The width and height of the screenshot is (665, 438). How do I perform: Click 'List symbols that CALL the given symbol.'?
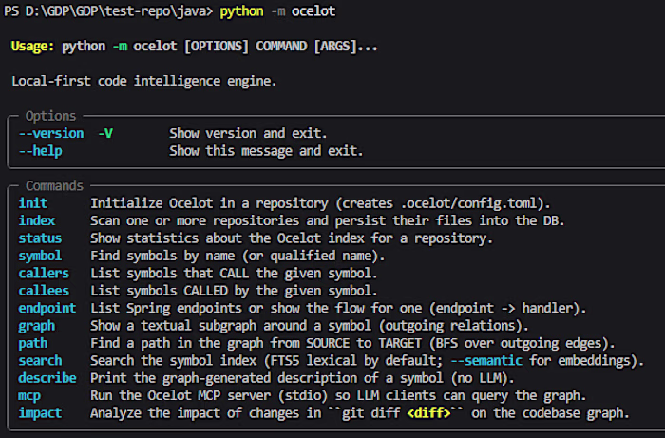click(x=234, y=273)
